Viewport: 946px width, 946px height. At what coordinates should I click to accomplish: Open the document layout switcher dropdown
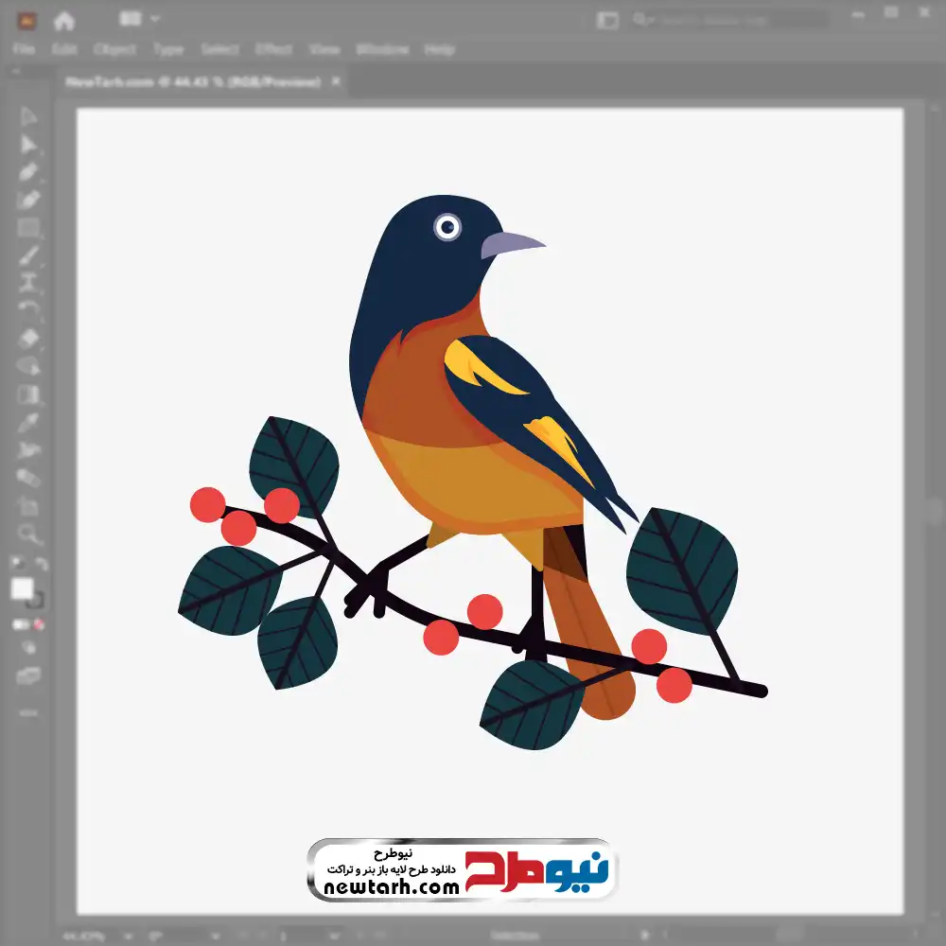coord(140,19)
